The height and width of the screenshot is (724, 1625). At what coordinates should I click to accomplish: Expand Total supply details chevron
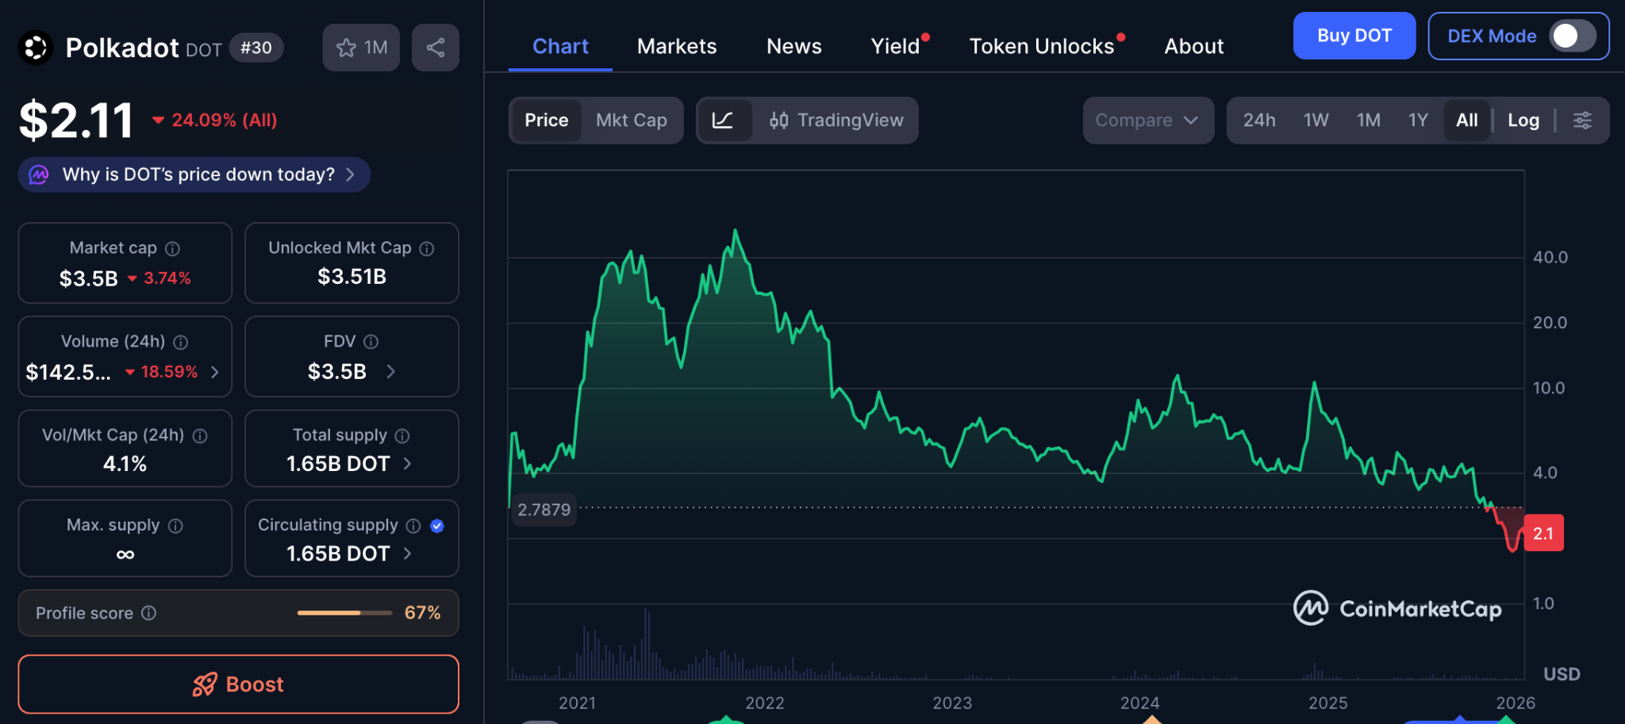(408, 464)
